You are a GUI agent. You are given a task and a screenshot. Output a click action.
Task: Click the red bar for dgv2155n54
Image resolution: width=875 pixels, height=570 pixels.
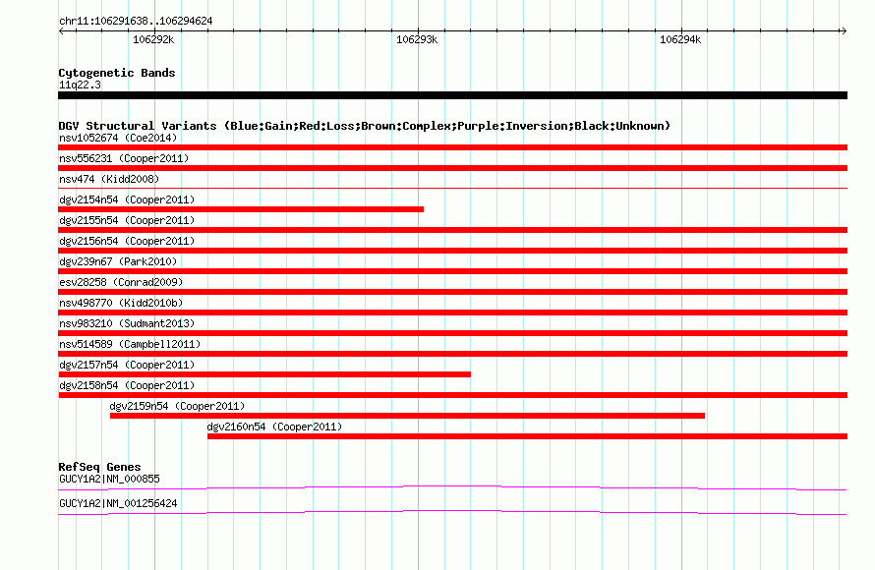coord(452,230)
